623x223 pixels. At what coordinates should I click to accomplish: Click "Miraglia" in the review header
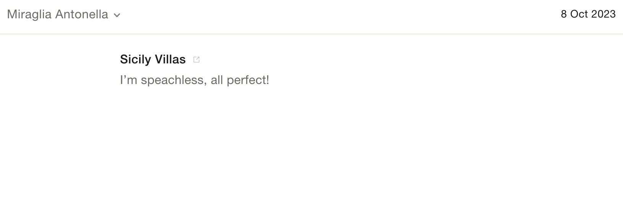(x=29, y=15)
